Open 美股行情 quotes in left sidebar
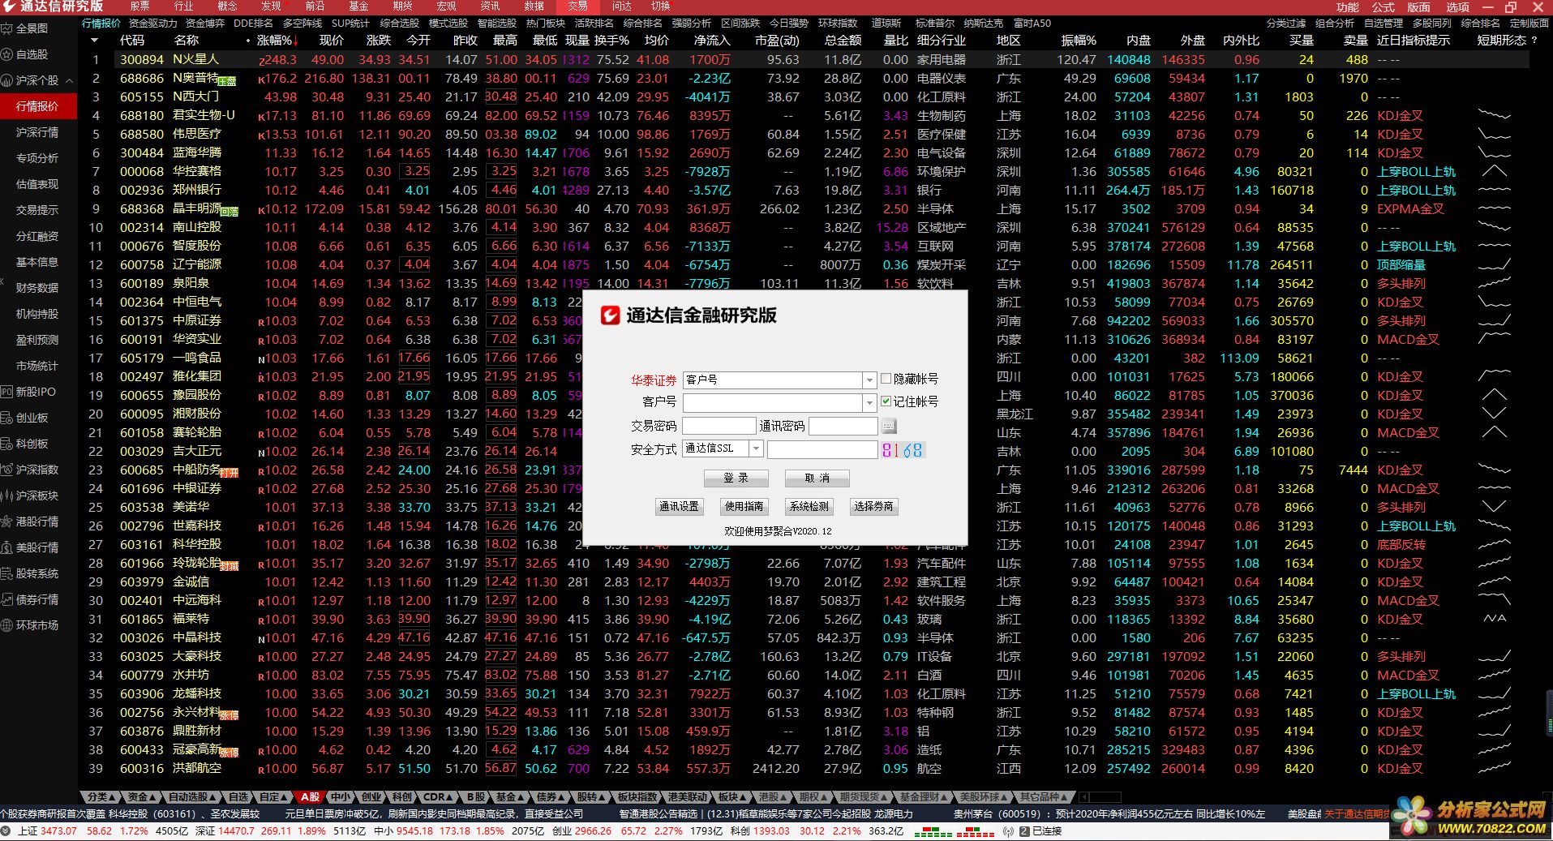 click(x=36, y=547)
